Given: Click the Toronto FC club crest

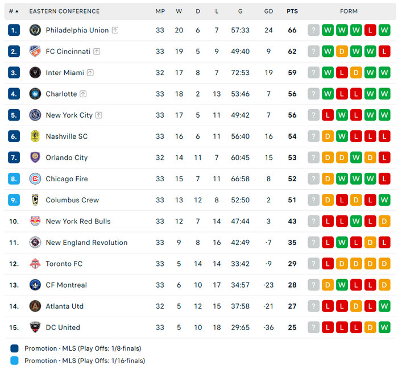Looking at the screenshot, I should pos(35,264).
